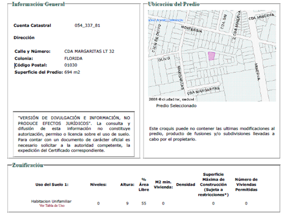This screenshot has width=284, height=213.
Task: Click the CDA MARGARITAS LT 32 address
Action: pyautogui.click(x=89, y=51)
